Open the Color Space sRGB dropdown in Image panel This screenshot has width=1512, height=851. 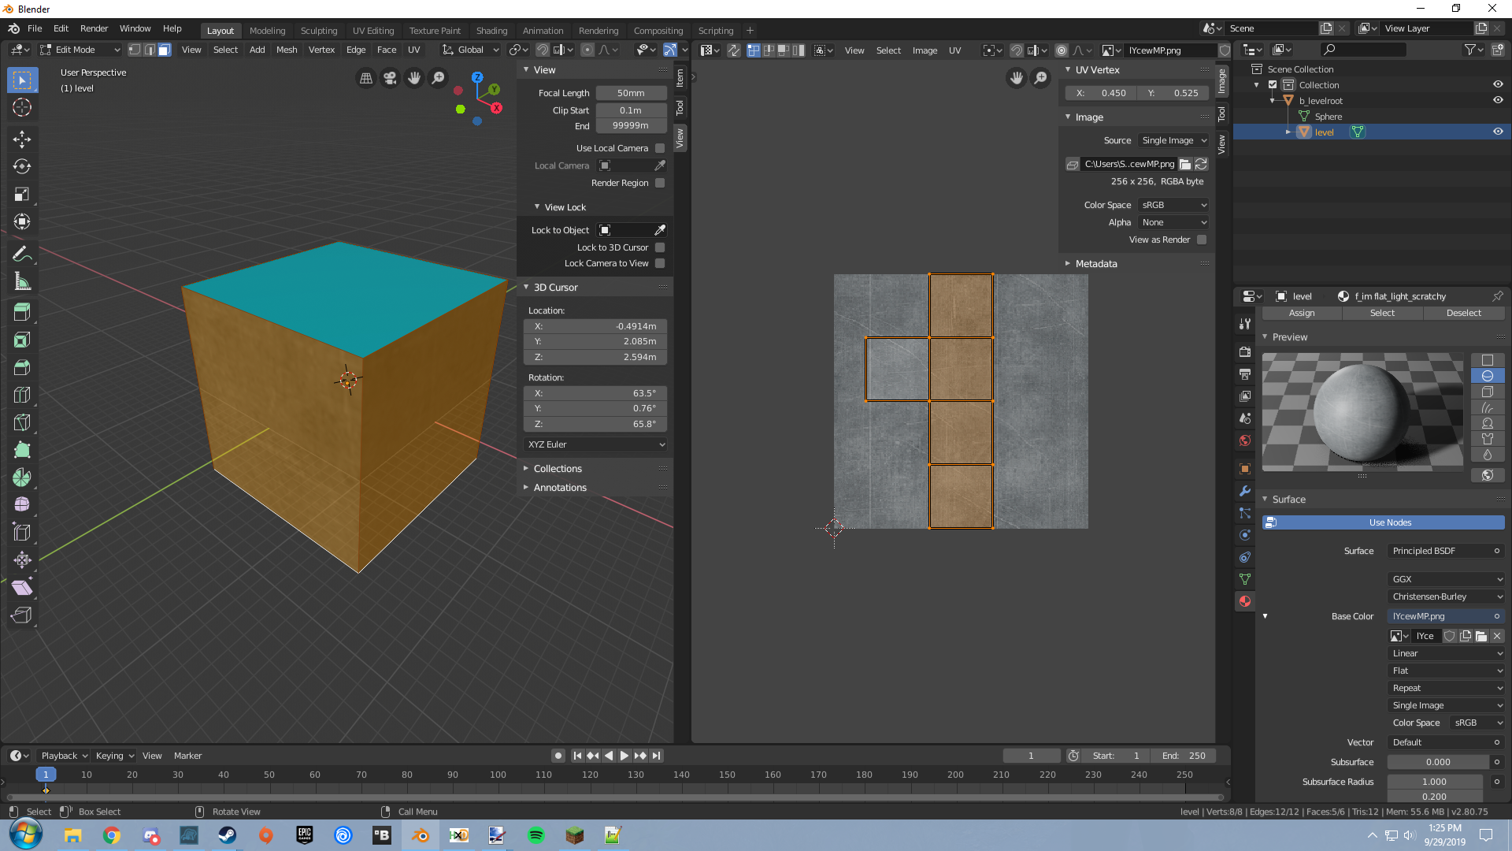pyautogui.click(x=1173, y=205)
